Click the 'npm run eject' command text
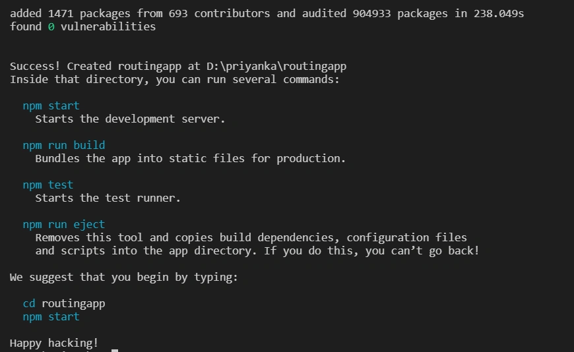The height and width of the screenshot is (352, 574). tap(64, 224)
